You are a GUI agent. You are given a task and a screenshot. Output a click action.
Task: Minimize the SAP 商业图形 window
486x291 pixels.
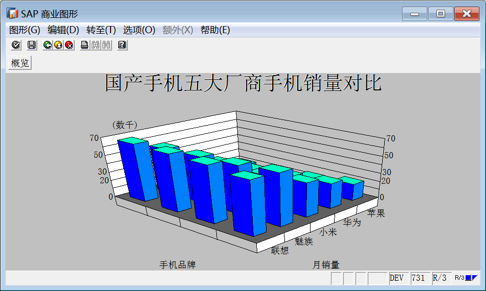(x=414, y=14)
